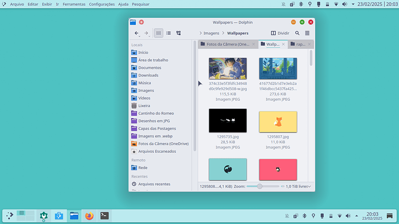
Task: Switch to details tree view mode
Action: pos(178,33)
